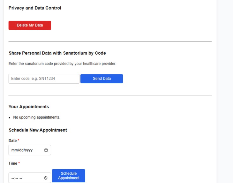The height and width of the screenshot is (183, 233).
Task: Click the Your Appointments heading
Action: click(x=29, y=107)
